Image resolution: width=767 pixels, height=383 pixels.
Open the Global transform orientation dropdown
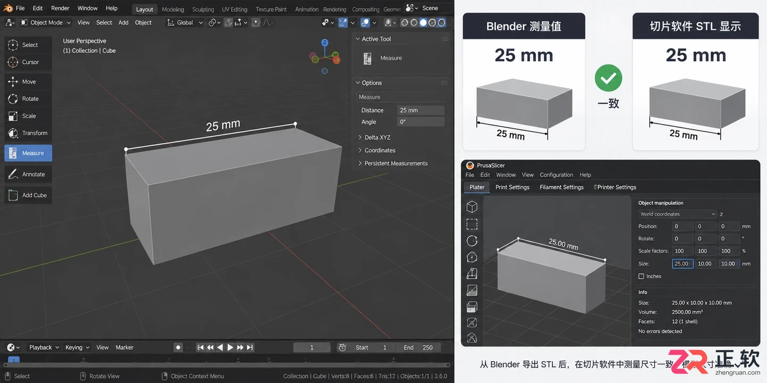(185, 22)
